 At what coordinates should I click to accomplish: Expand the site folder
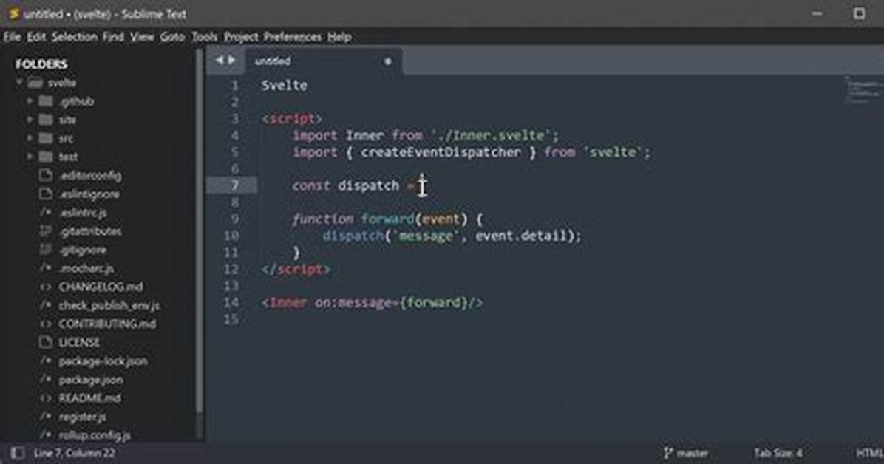click(x=30, y=120)
